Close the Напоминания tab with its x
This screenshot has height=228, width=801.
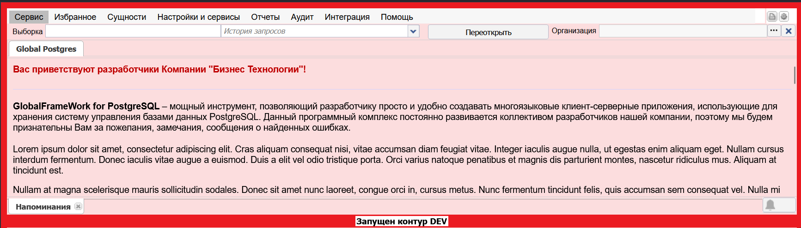[79, 206]
